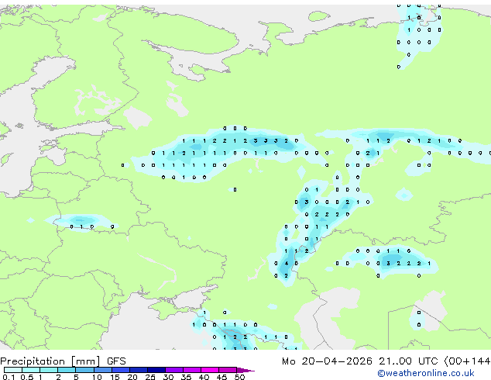Click the '0.1' legend label
491x380 pixels.
[9, 377]
